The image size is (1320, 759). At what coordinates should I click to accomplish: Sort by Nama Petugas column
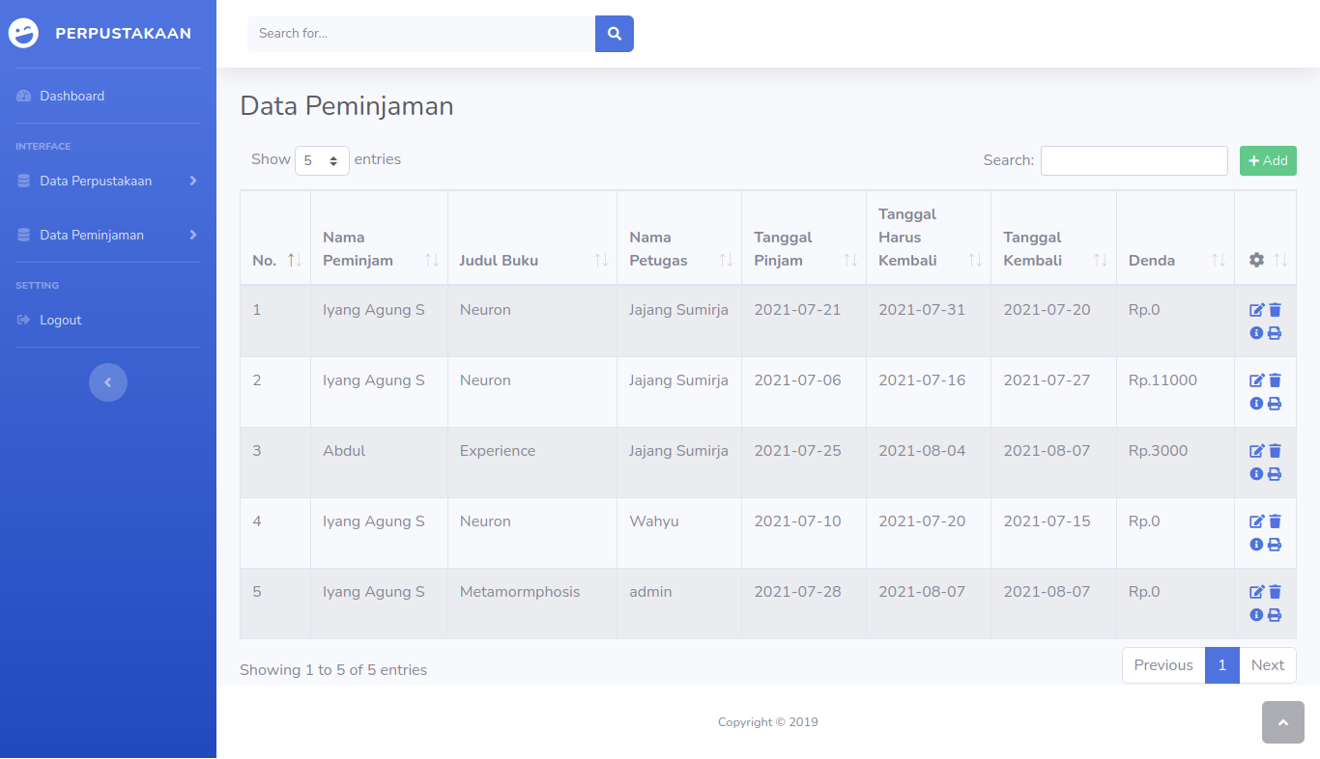(x=679, y=238)
